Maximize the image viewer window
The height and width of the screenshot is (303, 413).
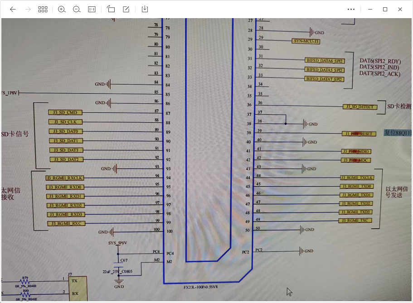coord(385,9)
